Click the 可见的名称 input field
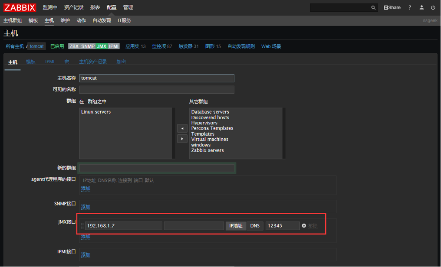This screenshot has width=441, height=267. (157, 90)
